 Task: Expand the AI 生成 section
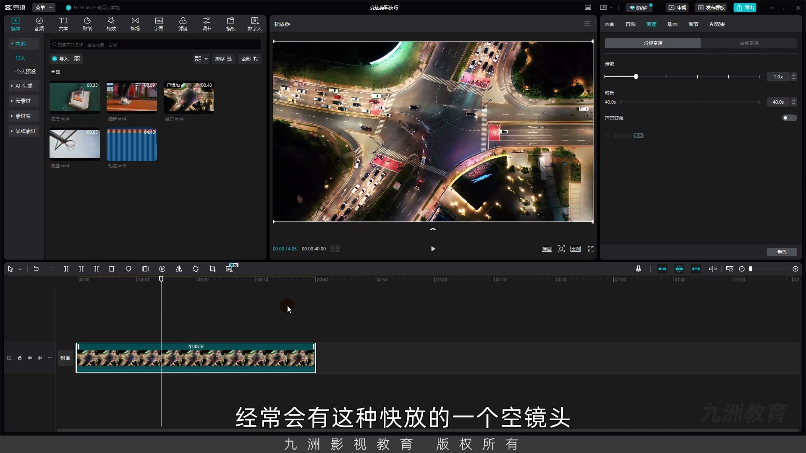24,86
